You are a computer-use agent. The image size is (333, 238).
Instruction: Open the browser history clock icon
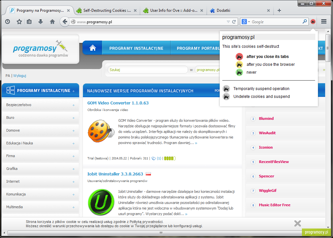click(x=8, y=22)
